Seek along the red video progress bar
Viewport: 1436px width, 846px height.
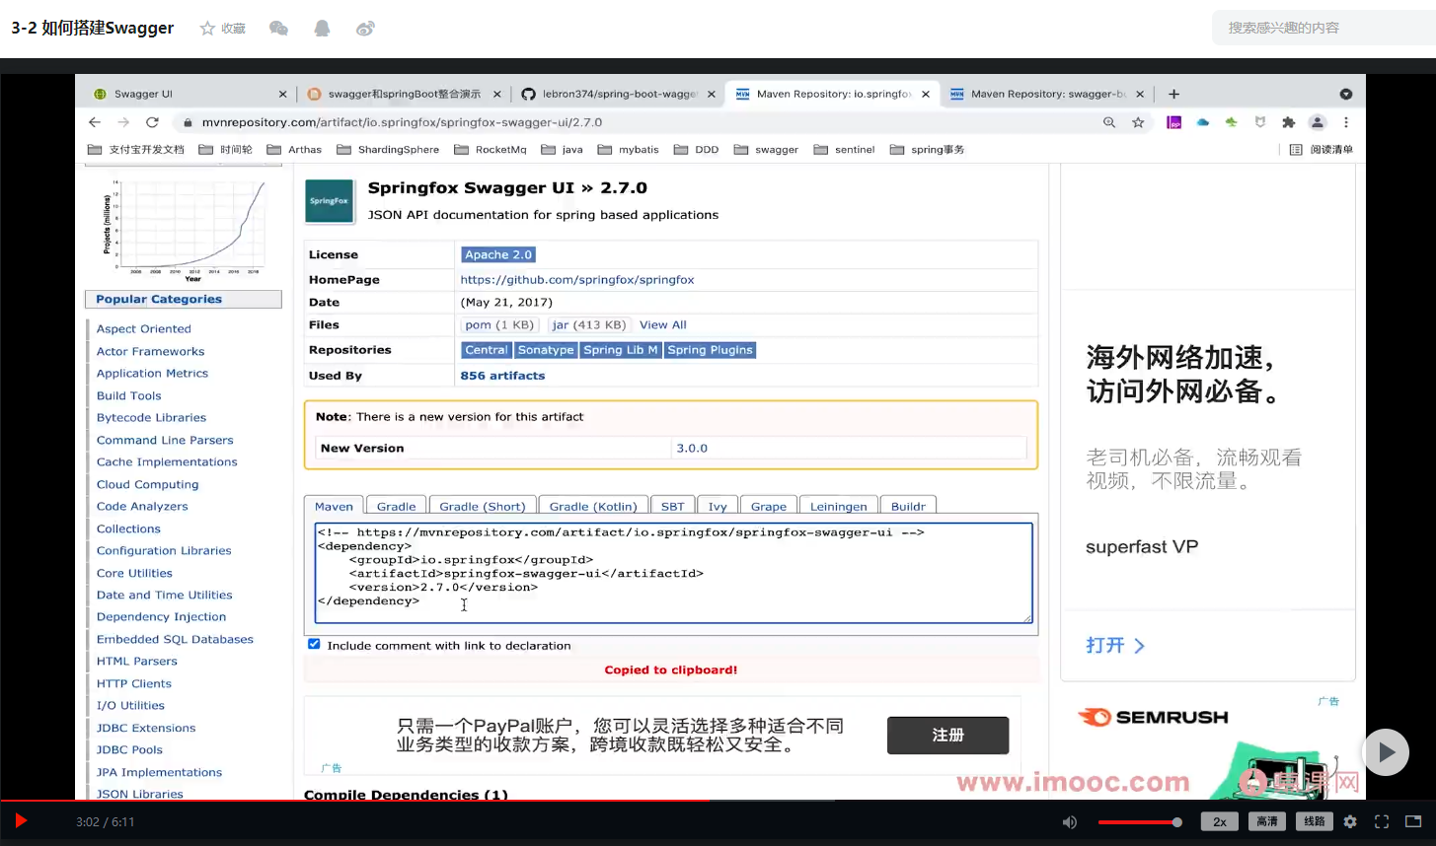[x=718, y=801]
